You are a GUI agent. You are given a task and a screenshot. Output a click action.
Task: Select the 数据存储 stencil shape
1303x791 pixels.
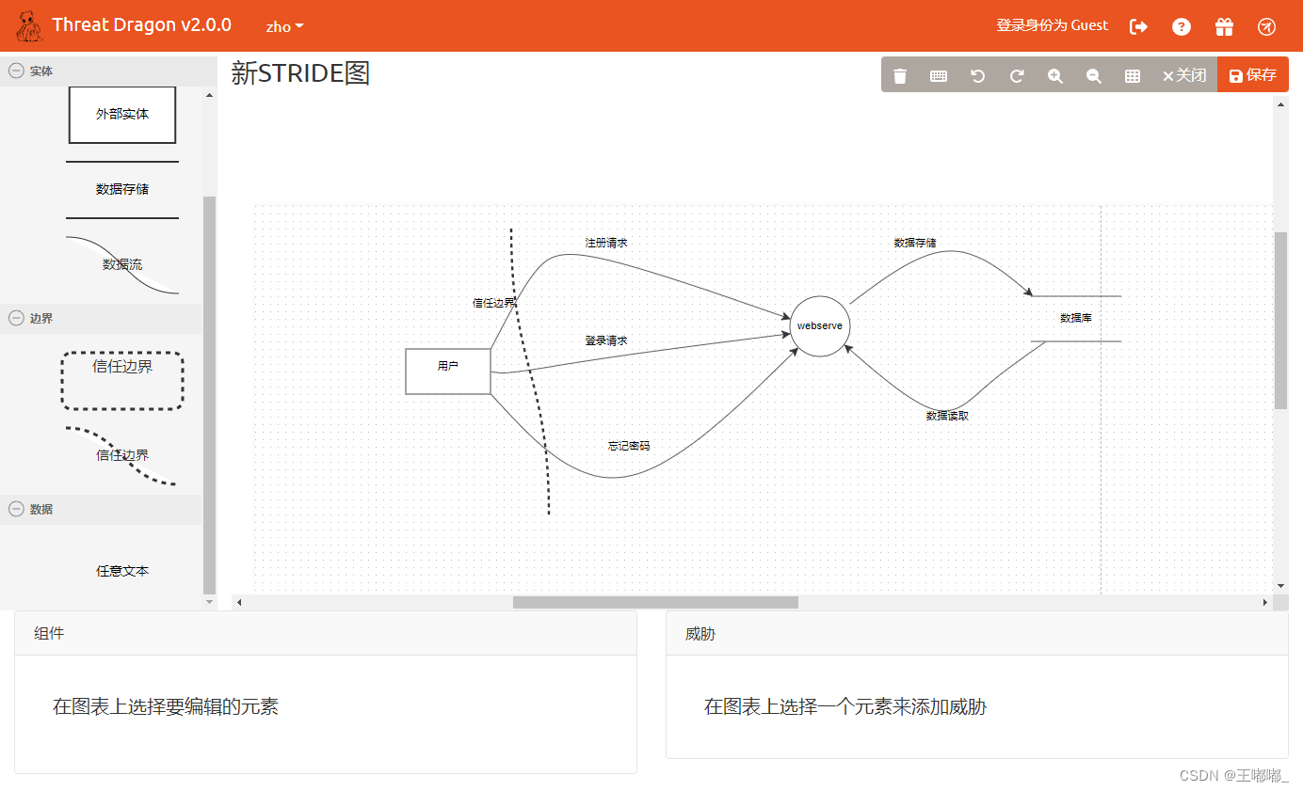tap(122, 189)
